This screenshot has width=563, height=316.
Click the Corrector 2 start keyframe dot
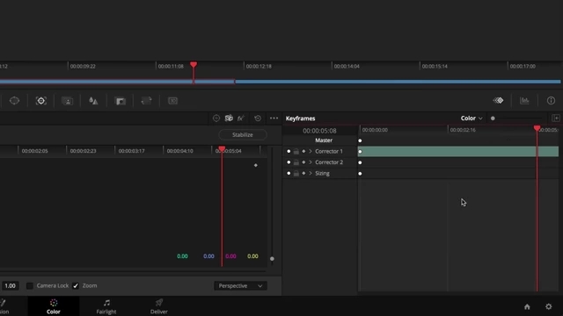tap(360, 162)
